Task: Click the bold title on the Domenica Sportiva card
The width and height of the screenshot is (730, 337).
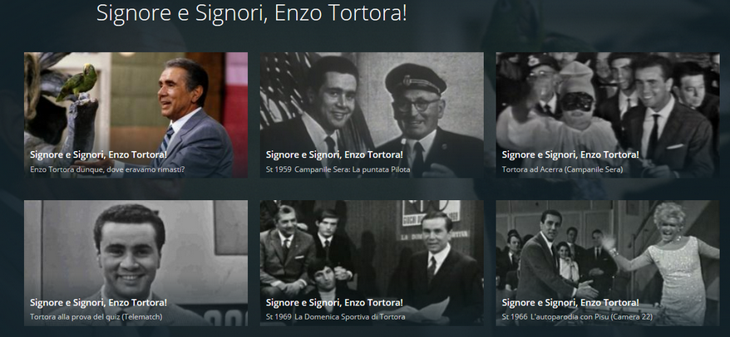Action: (334, 303)
